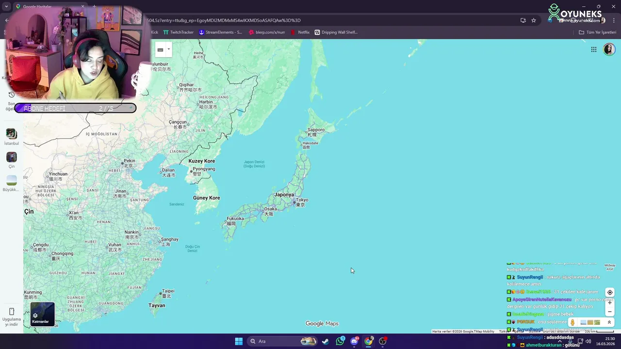Viewport: 621px width, 349px height.
Task: Click the Dalian city label
Action: tap(168, 172)
